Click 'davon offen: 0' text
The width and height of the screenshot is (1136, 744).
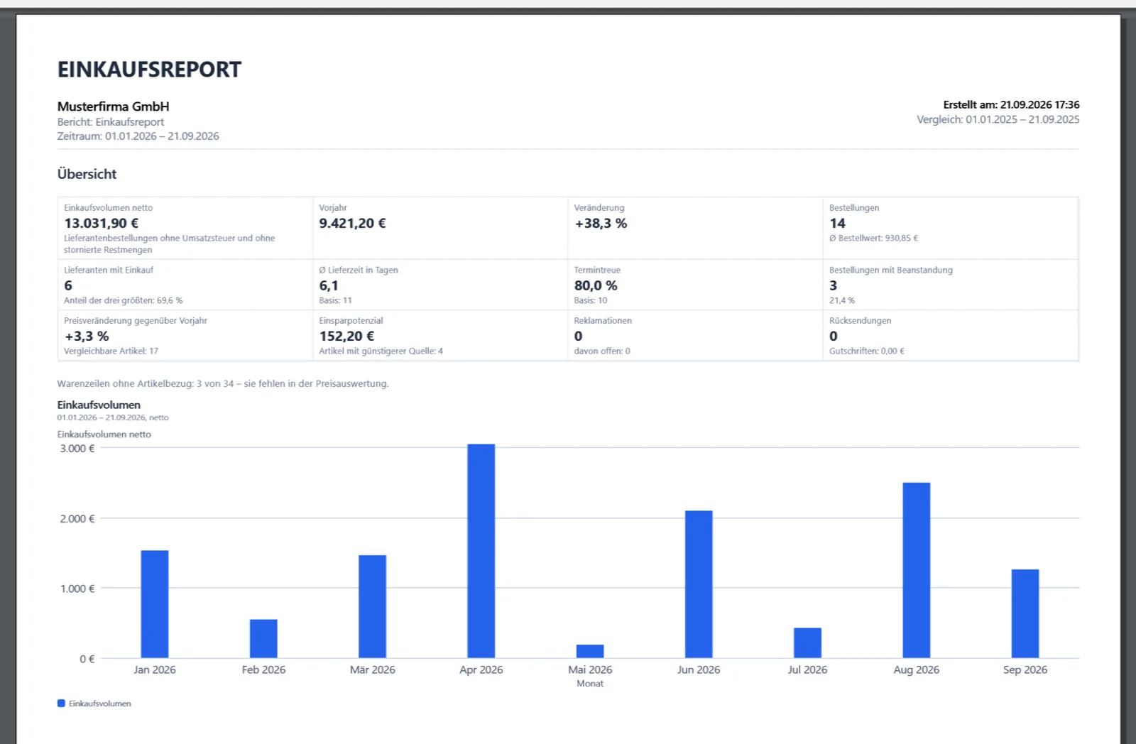pyautogui.click(x=602, y=351)
